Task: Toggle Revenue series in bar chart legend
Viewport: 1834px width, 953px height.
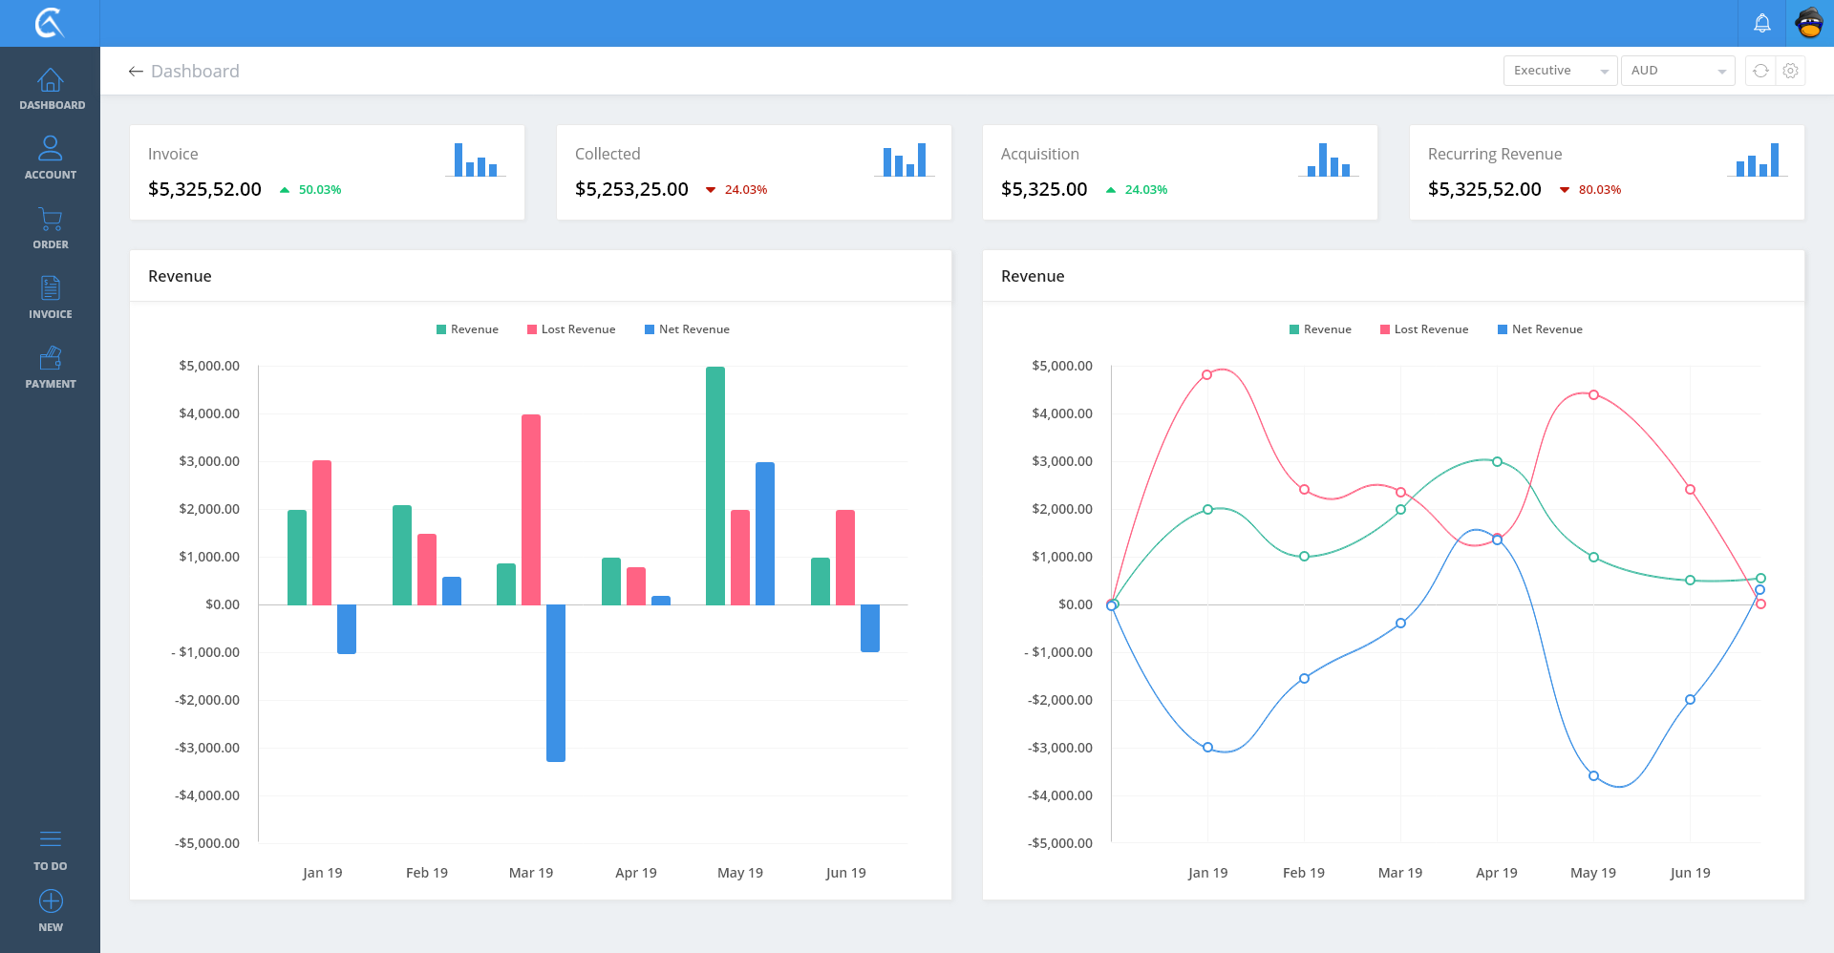Action: (x=468, y=329)
